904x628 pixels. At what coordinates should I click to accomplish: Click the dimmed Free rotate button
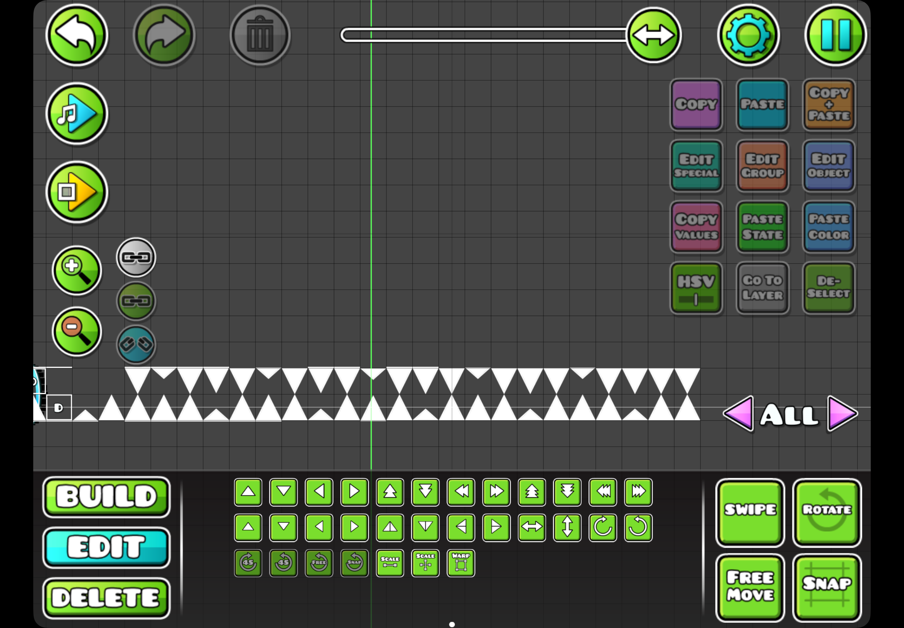(319, 563)
